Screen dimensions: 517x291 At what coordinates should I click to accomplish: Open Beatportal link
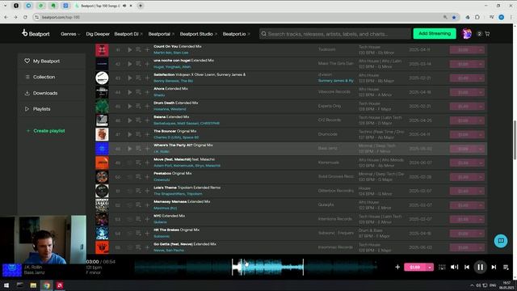point(162,34)
